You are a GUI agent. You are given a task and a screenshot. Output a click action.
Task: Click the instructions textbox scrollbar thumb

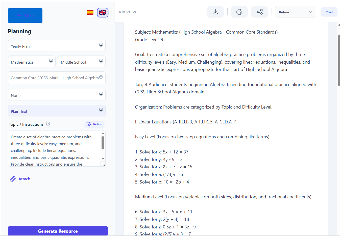point(103,143)
